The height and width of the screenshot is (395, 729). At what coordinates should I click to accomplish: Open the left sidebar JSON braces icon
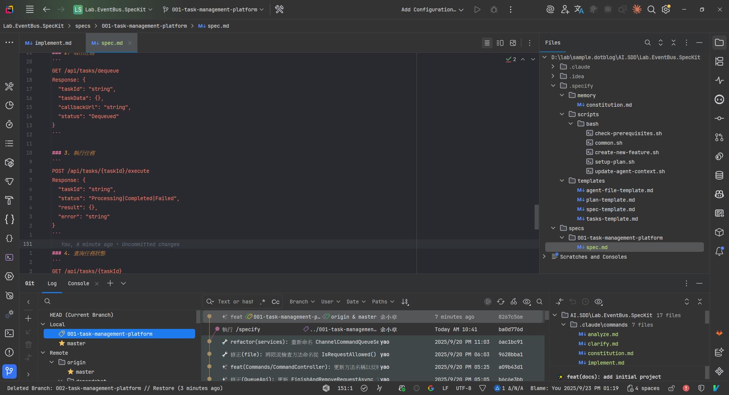[9, 219]
